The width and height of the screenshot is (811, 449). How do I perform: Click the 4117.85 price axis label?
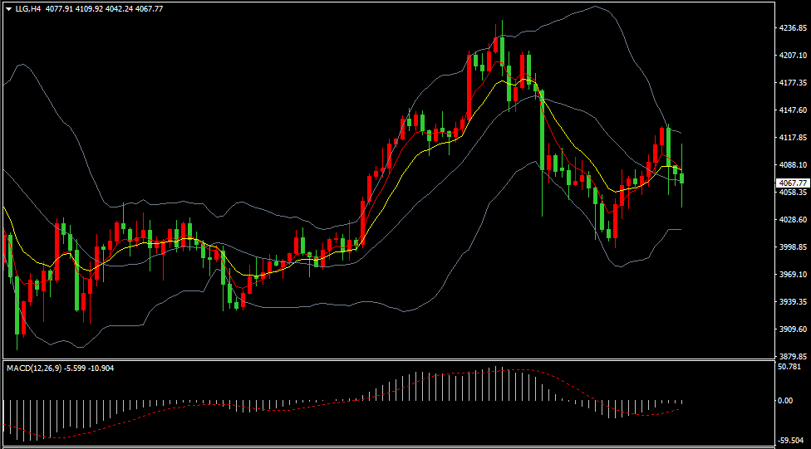(x=793, y=138)
